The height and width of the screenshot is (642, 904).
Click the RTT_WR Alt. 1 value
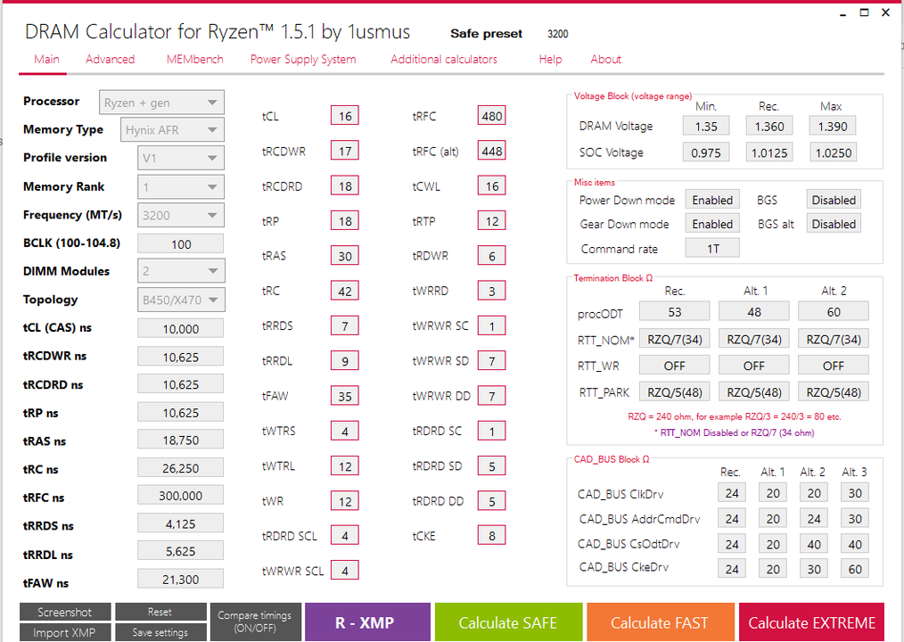[x=754, y=366]
